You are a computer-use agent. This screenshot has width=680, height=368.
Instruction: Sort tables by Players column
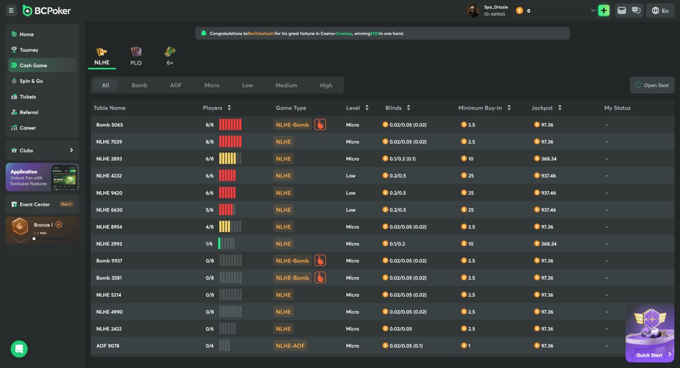click(x=229, y=108)
